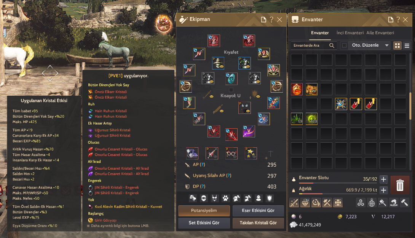Click the Potansiyelim button
The height and width of the screenshot is (238, 415).
(x=204, y=211)
